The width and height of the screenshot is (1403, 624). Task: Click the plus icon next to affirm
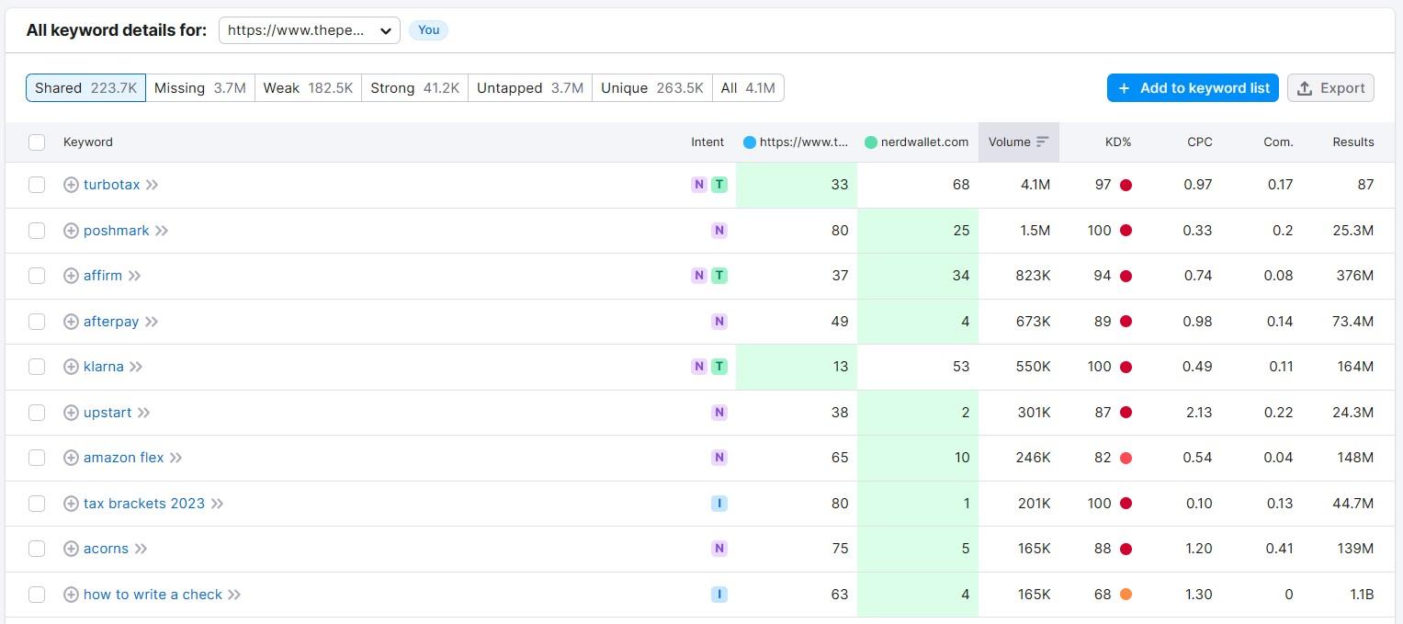coord(71,276)
